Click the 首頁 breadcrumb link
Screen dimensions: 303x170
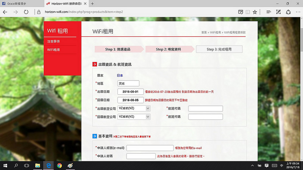tap(204, 32)
